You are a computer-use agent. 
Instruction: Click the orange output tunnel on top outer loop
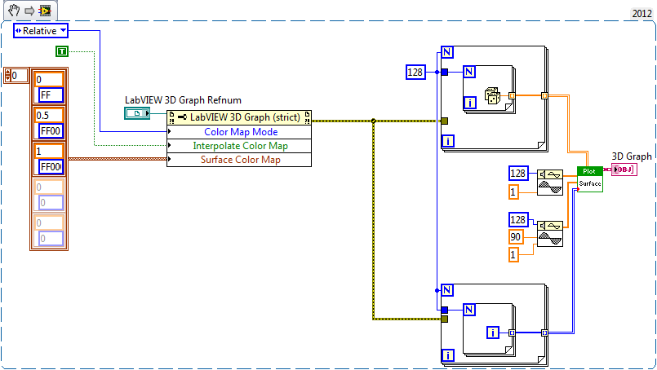544,96
